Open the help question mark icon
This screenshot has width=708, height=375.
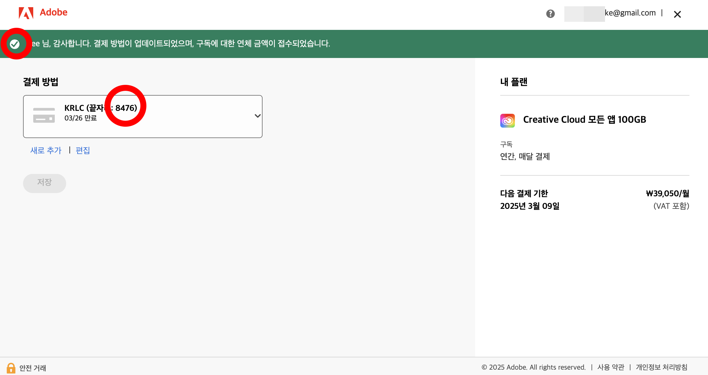(x=550, y=14)
